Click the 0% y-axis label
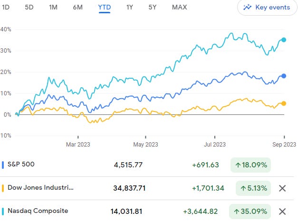 click(x=8, y=115)
